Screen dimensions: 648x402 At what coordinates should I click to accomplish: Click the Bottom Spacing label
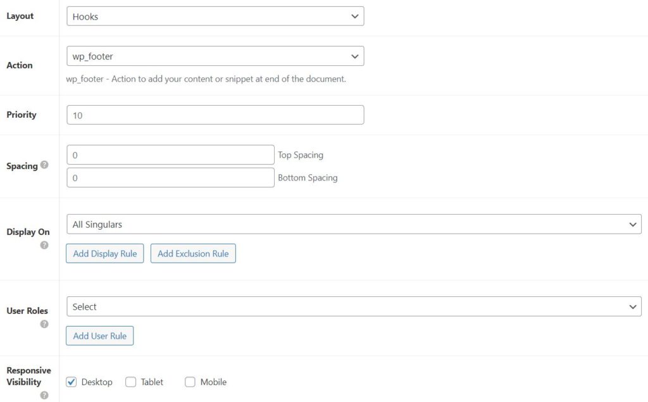click(308, 178)
